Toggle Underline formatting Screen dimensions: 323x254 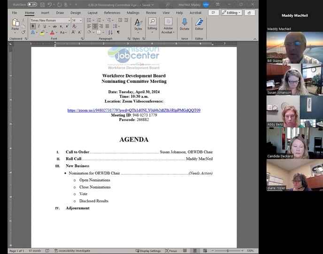[45, 26]
